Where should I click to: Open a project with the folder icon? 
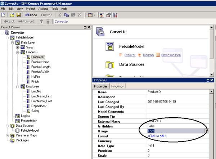tap(12, 15)
